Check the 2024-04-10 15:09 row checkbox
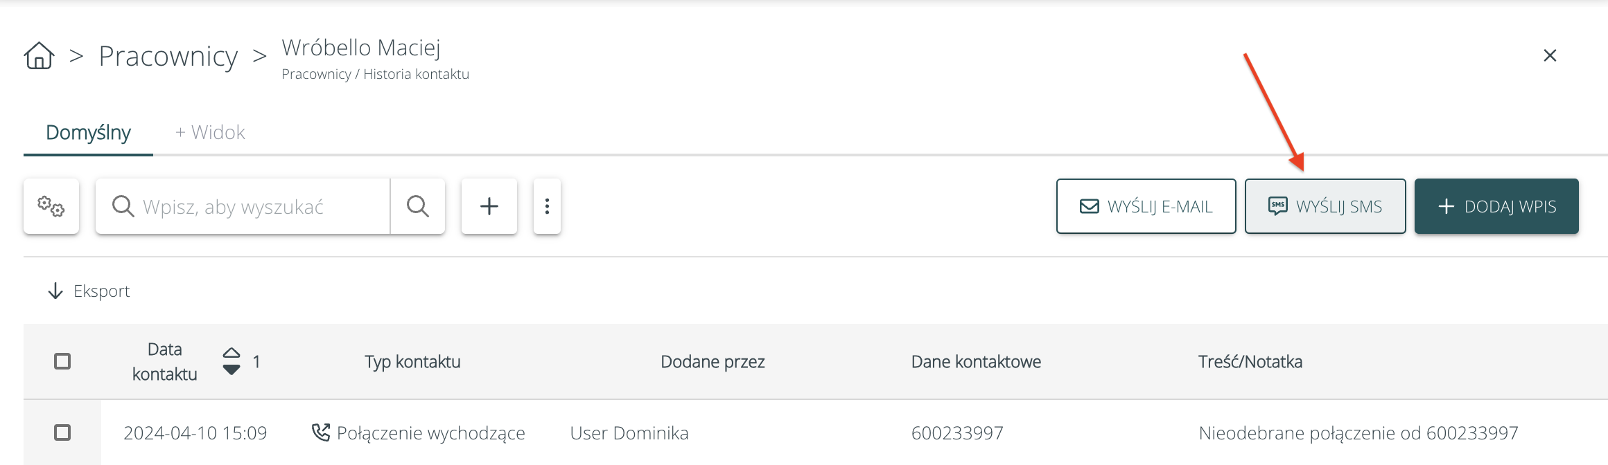This screenshot has width=1608, height=465. coord(62,432)
